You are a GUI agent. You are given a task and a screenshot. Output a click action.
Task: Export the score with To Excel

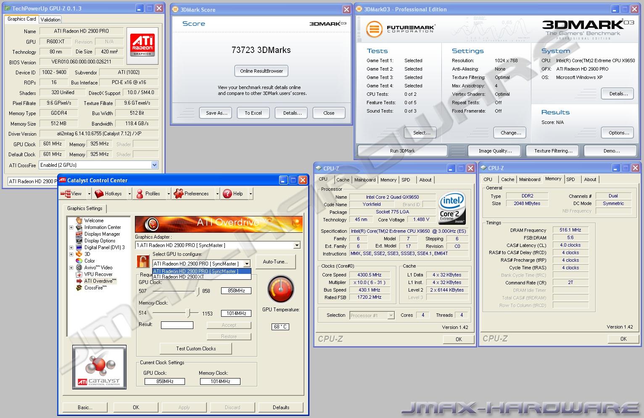[253, 113]
